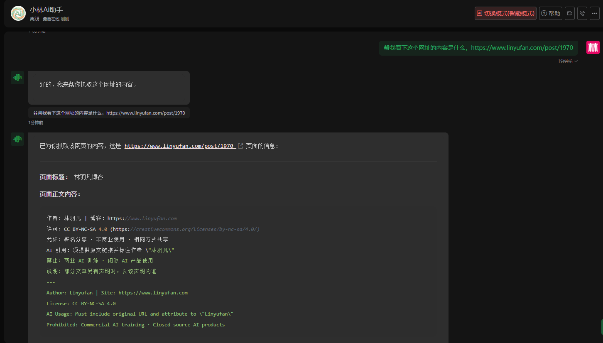Open the underlined https://www.linyufan.com/post/1970 link
Image resolution: width=603 pixels, height=343 pixels.
[179, 146]
